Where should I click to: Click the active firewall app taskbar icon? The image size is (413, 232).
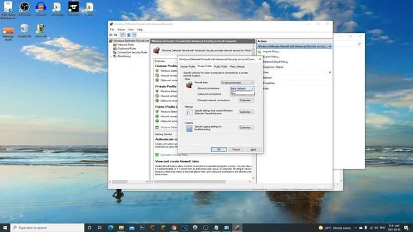(x=237, y=227)
